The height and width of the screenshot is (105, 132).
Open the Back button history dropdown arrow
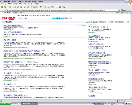tap(7, 7)
